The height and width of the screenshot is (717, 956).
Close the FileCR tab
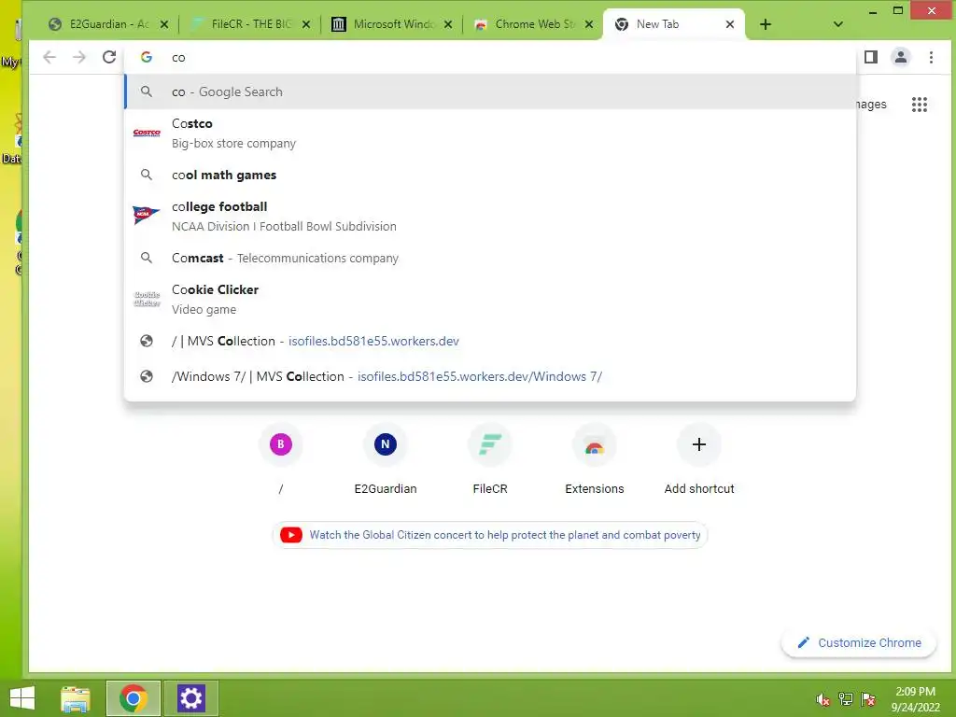tap(306, 24)
